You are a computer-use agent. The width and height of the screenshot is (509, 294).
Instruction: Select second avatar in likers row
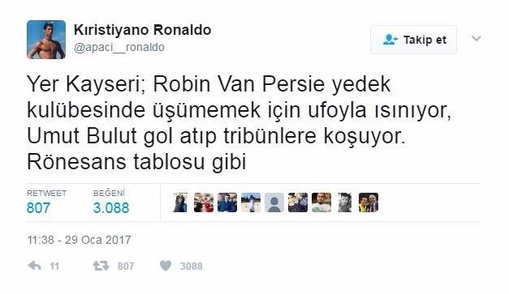(204, 202)
